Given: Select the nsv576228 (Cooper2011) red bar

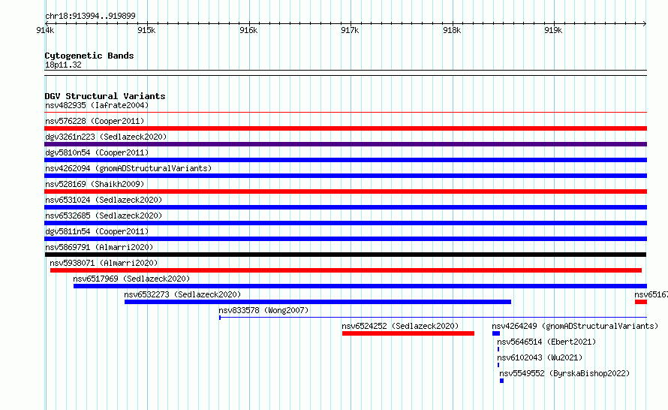Looking at the screenshot, I should coord(345,128).
